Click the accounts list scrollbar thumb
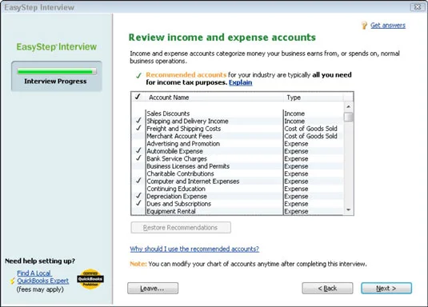The height and width of the screenshot is (307, 428). click(349, 117)
